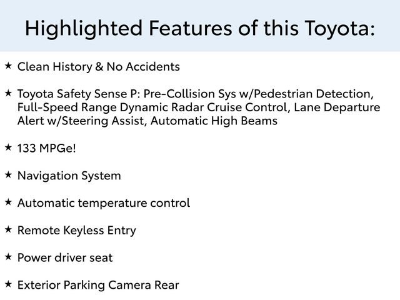Select the 'Navigation System' feature text
Screen dimensions: 400x300
(69, 176)
